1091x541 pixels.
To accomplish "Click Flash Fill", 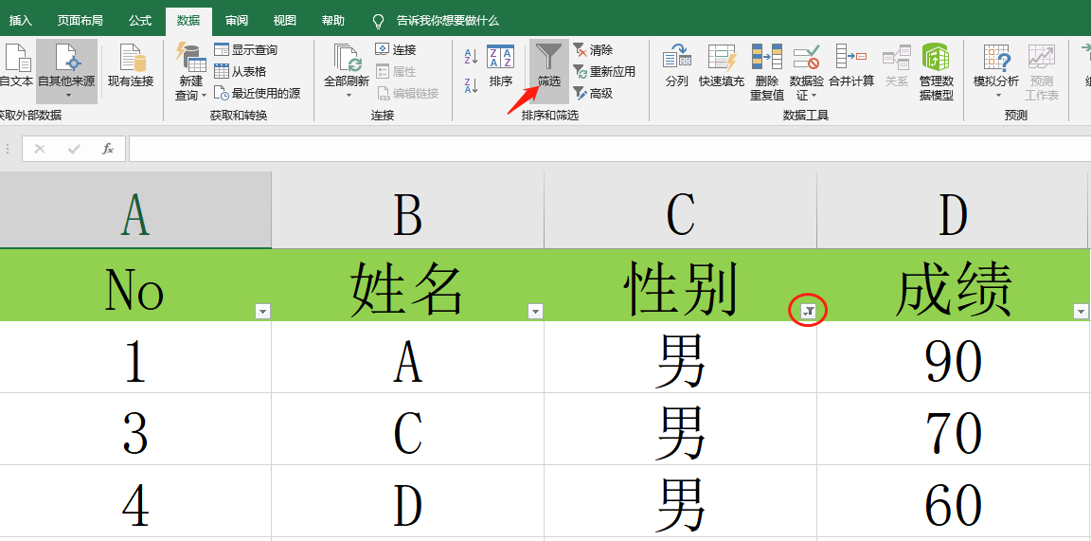I will [x=722, y=66].
